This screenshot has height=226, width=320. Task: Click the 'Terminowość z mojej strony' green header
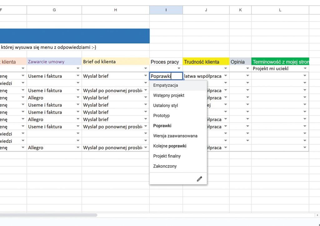280,62
